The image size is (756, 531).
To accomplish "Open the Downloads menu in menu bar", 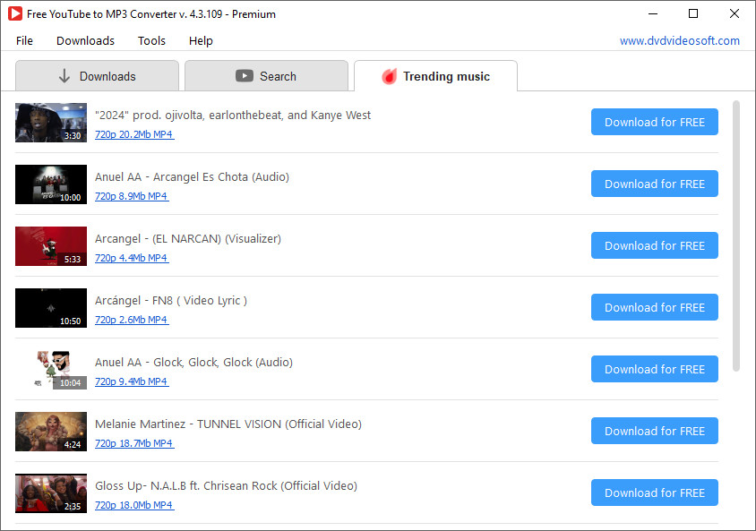I will click(85, 41).
